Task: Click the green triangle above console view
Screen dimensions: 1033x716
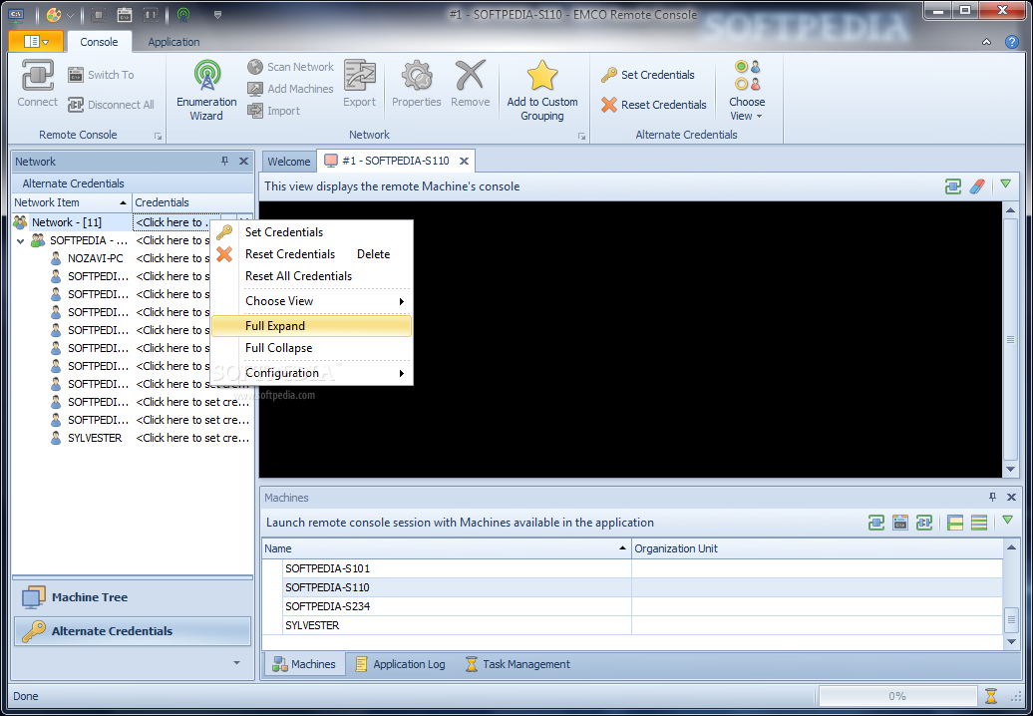Action: point(1005,184)
